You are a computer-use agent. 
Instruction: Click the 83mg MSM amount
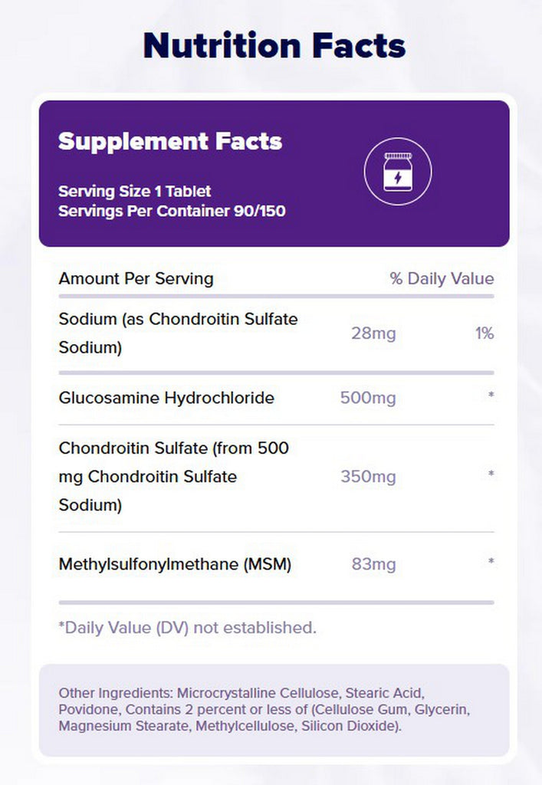373,565
